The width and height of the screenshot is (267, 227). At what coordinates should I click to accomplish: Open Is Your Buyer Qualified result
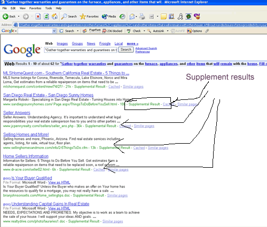[32, 178]
